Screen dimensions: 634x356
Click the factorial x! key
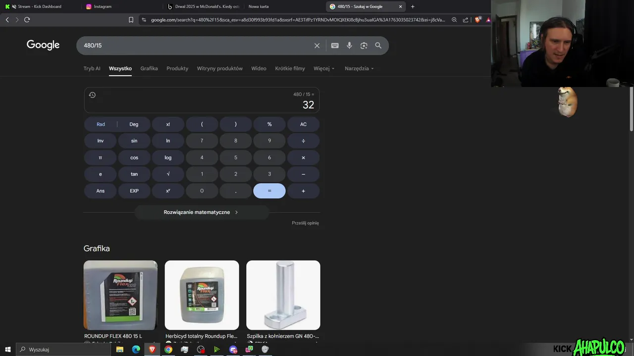(x=168, y=125)
